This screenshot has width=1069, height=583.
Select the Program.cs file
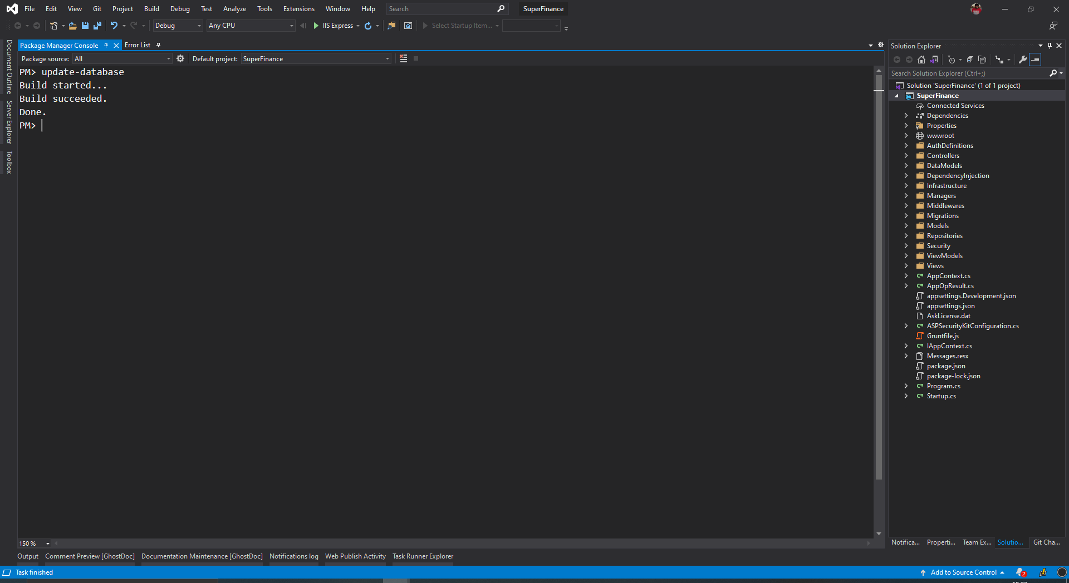click(x=943, y=386)
